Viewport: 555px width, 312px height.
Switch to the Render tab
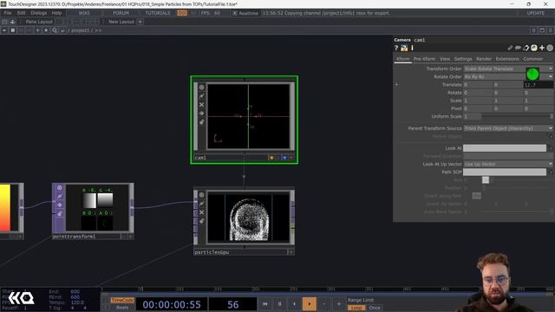click(x=484, y=59)
